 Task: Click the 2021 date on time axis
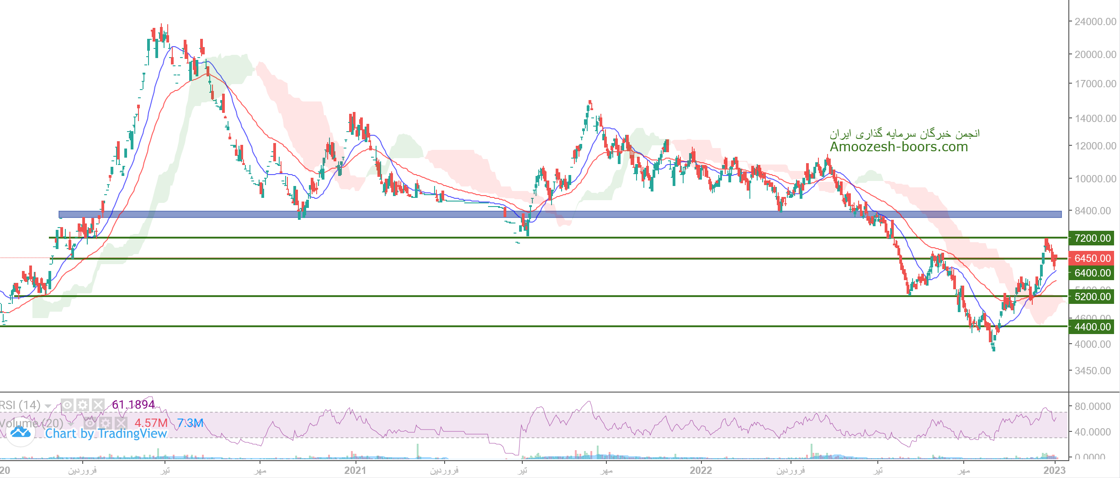(355, 470)
